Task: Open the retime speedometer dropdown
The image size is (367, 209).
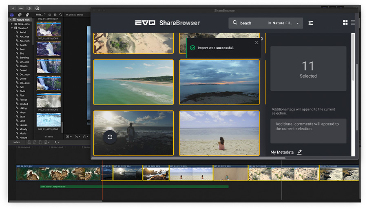Action: (86, 137)
